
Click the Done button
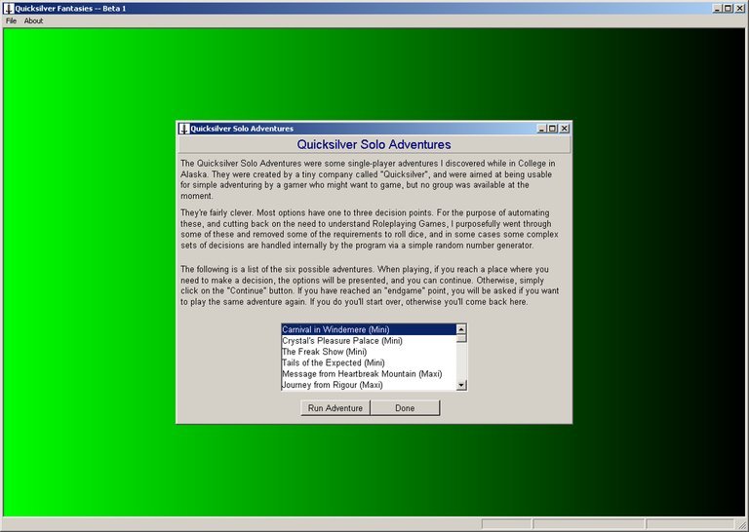pyautogui.click(x=405, y=408)
